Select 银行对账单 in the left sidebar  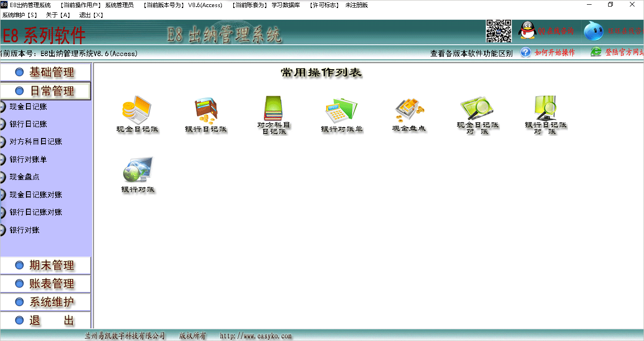pos(28,160)
